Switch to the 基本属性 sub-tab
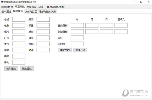The width and height of the screenshot is (152, 100). [x=6, y=12]
